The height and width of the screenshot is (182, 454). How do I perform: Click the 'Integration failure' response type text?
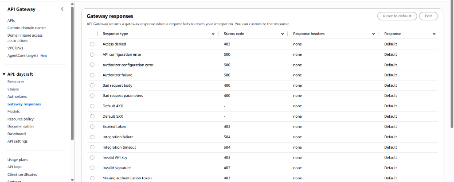coord(118,137)
